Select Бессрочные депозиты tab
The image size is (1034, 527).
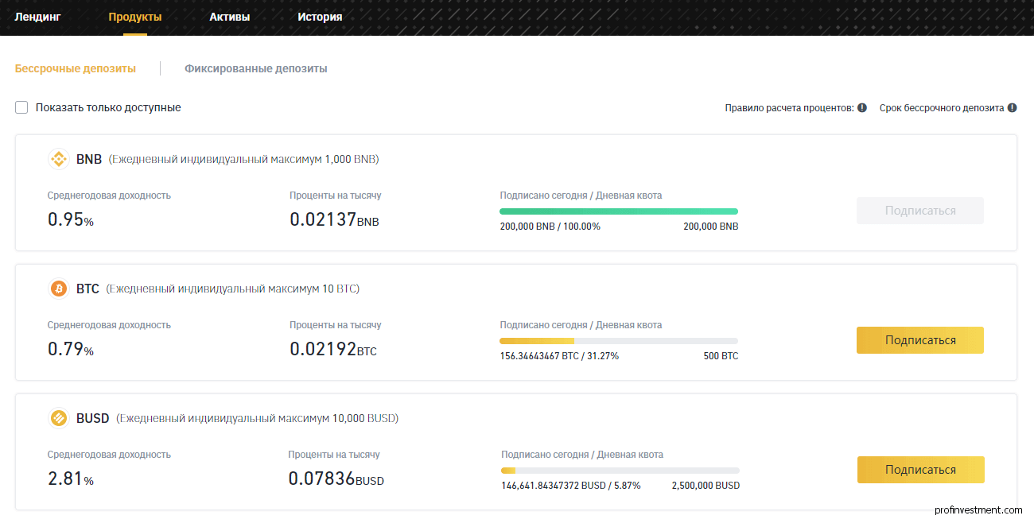pyautogui.click(x=76, y=68)
